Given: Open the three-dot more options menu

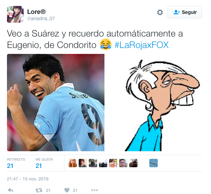Looking at the screenshot, I should pos(94,190).
